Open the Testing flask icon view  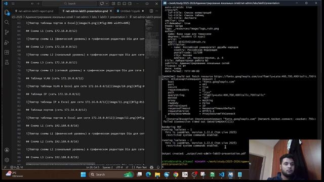pos(7,62)
